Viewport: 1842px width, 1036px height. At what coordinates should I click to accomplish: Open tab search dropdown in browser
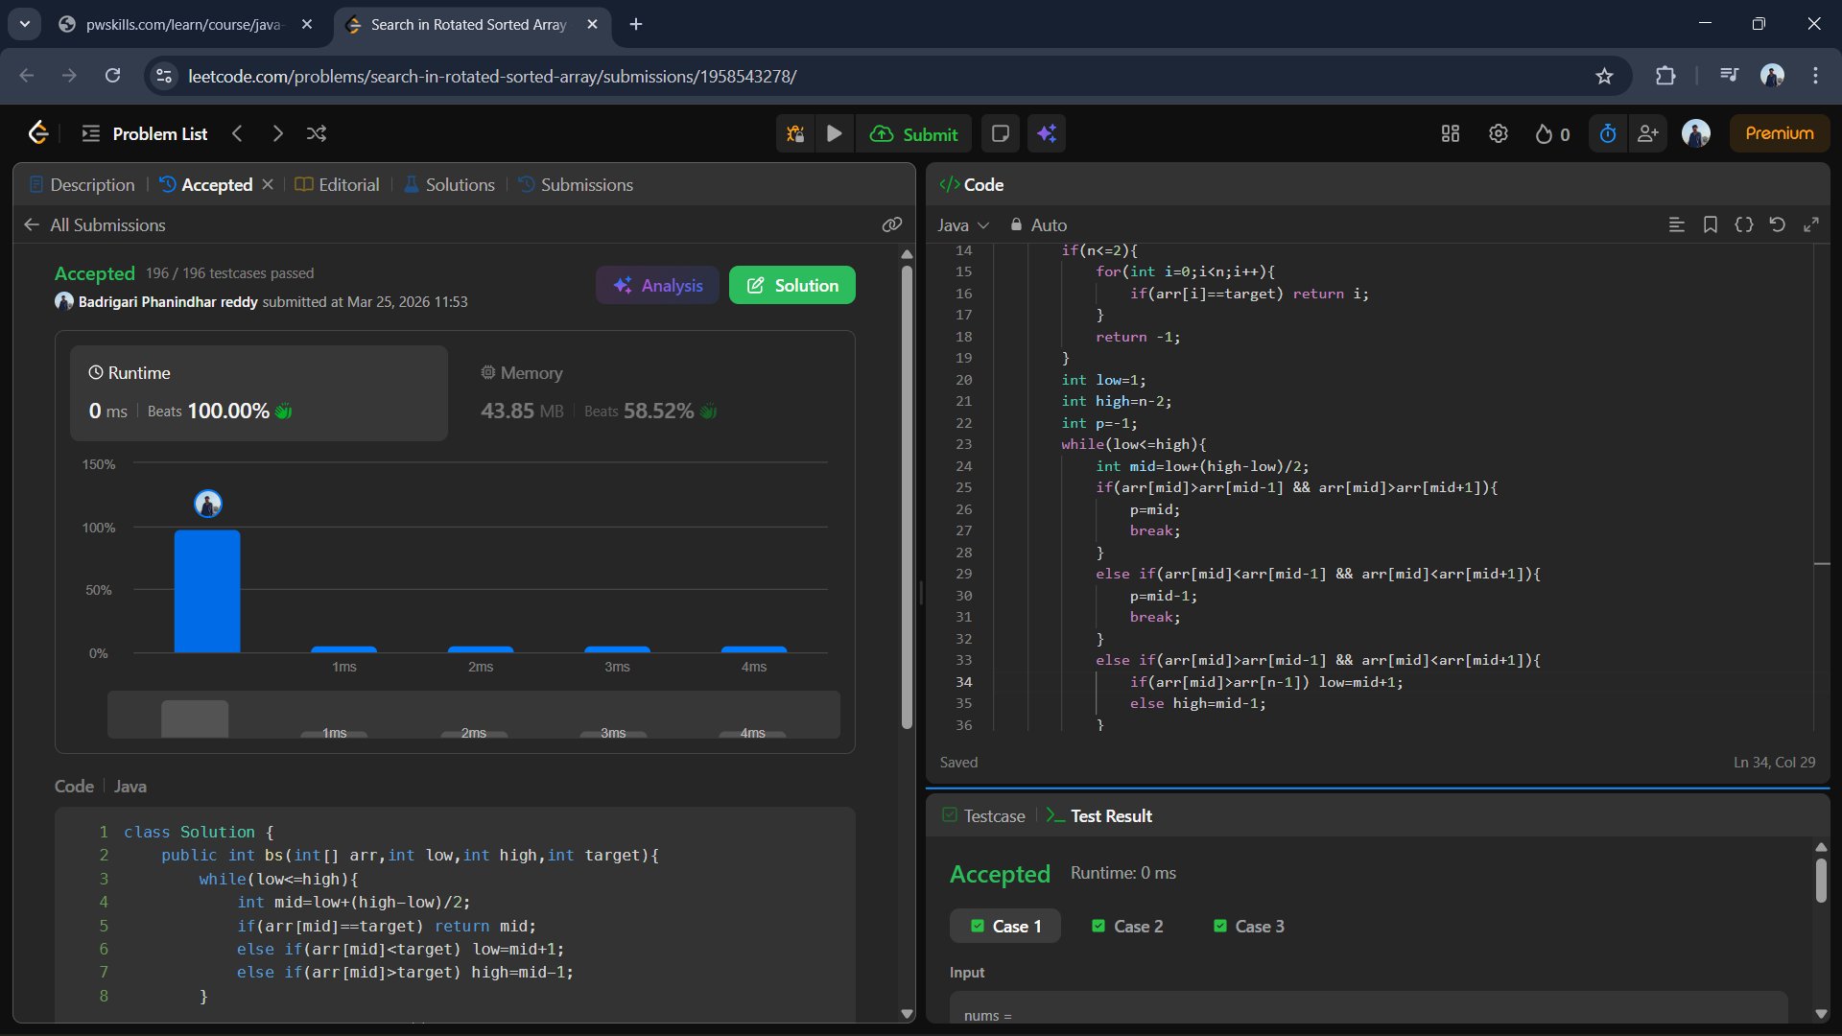[x=25, y=24]
